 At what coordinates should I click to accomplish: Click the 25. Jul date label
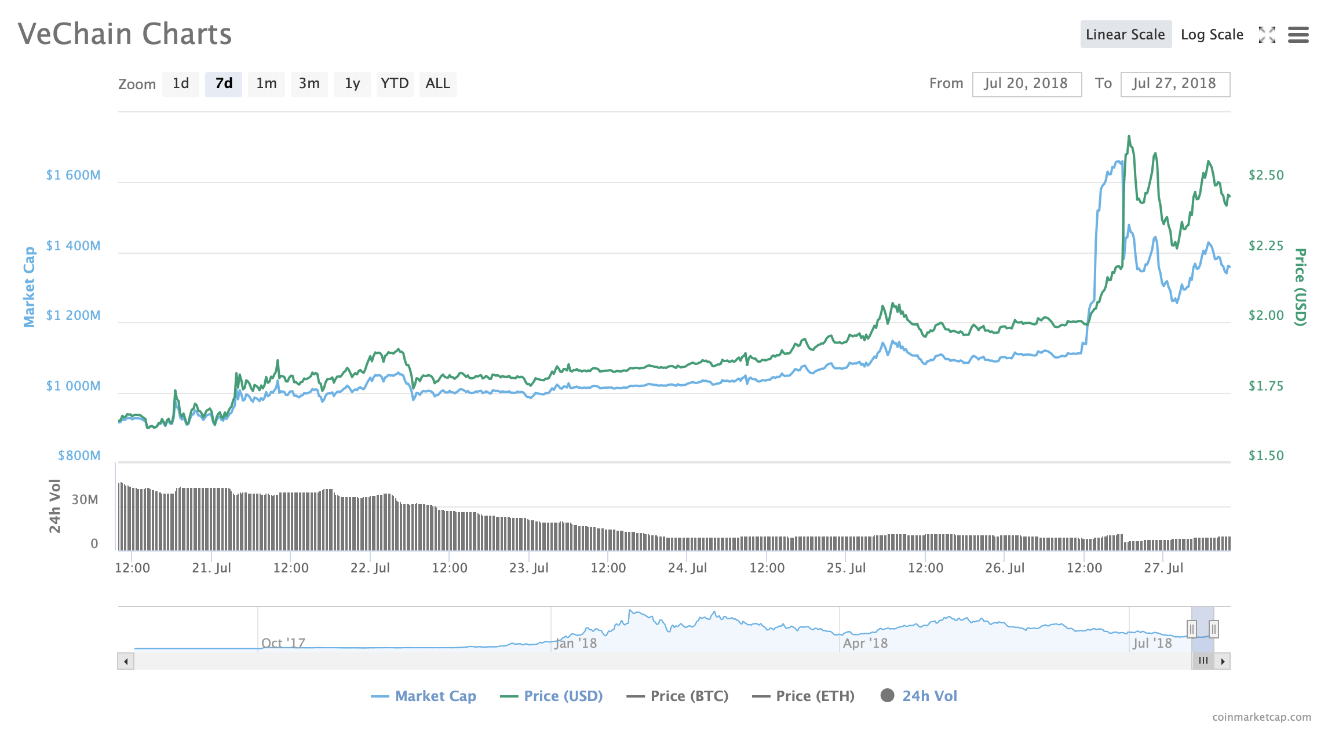[847, 568]
